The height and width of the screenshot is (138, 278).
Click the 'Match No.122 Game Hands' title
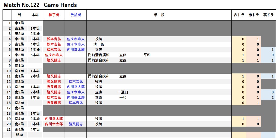point(40,5)
